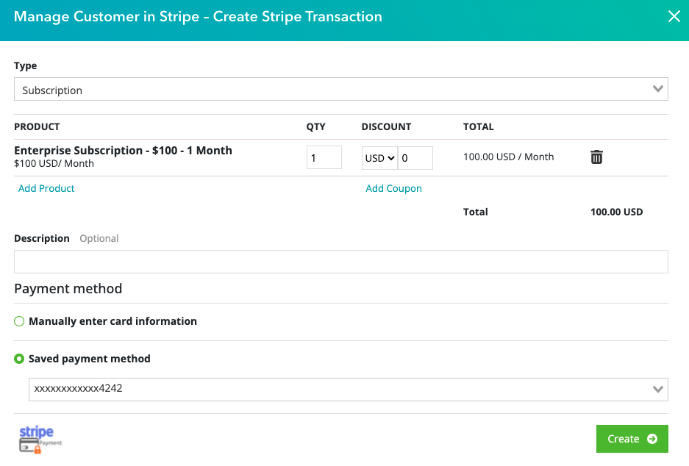The height and width of the screenshot is (466, 689).
Task: Click the Stripe Payment logo
Action: 40,439
